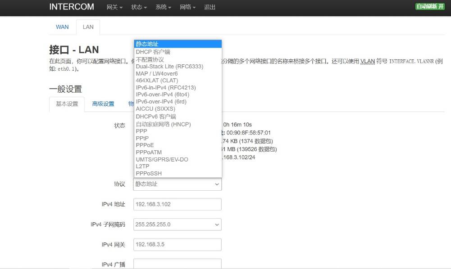This screenshot has width=451, height=269.
Task: Click the 退出 logout link
Action: click(x=210, y=7)
